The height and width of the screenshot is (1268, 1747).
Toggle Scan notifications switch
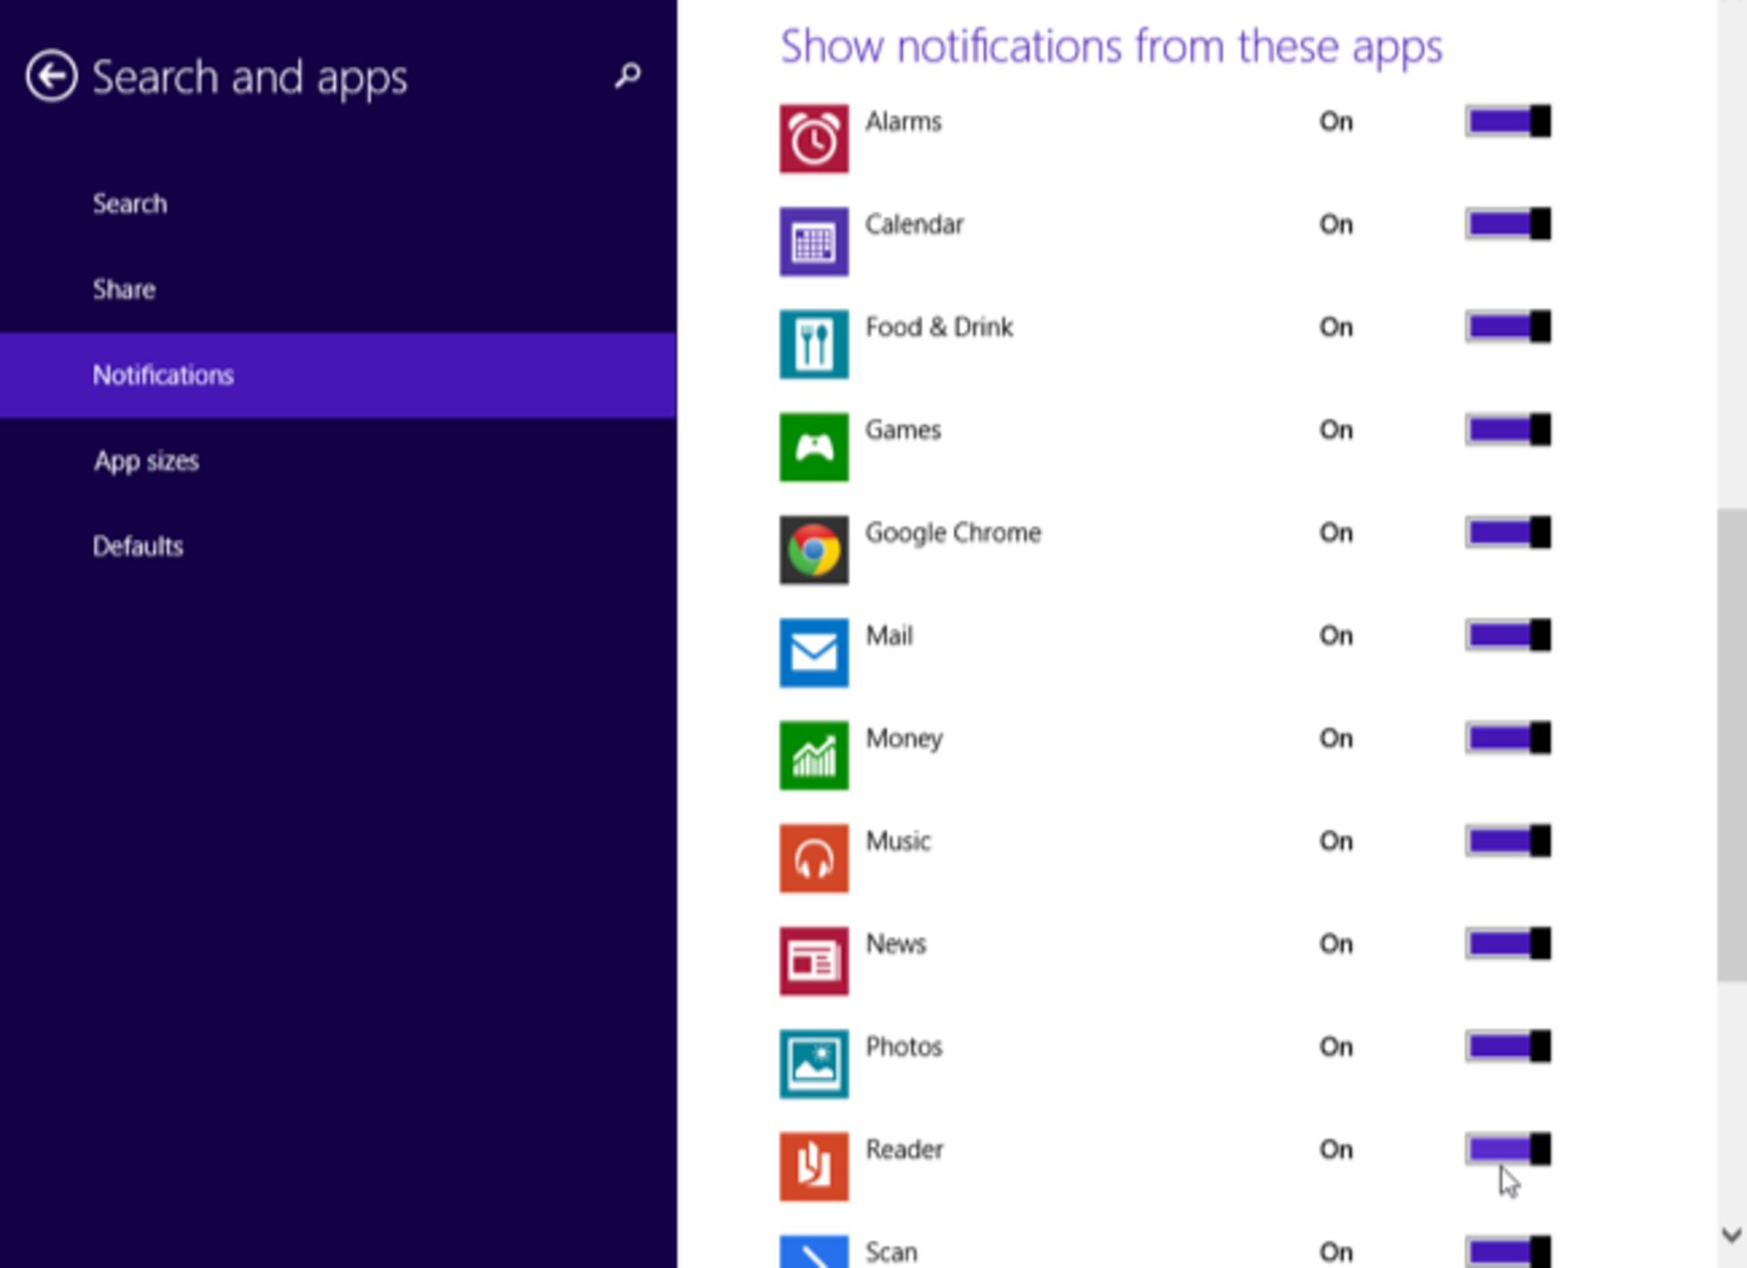pyautogui.click(x=1508, y=1252)
